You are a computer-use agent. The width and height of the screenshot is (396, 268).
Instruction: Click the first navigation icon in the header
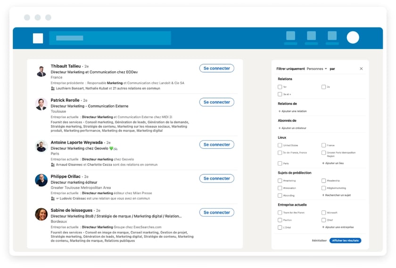pyautogui.click(x=290, y=36)
